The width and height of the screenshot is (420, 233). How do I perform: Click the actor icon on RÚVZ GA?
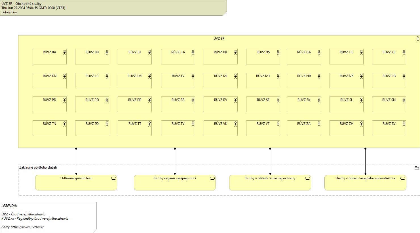[319, 53]
